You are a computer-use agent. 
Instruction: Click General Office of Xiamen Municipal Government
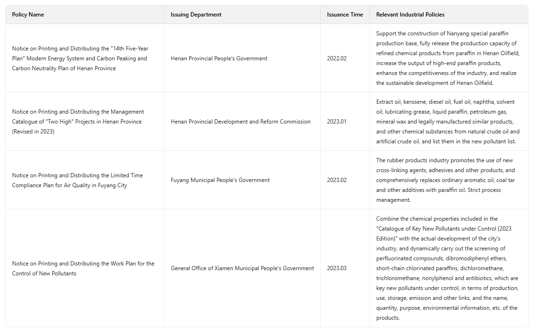coord(242,268)
